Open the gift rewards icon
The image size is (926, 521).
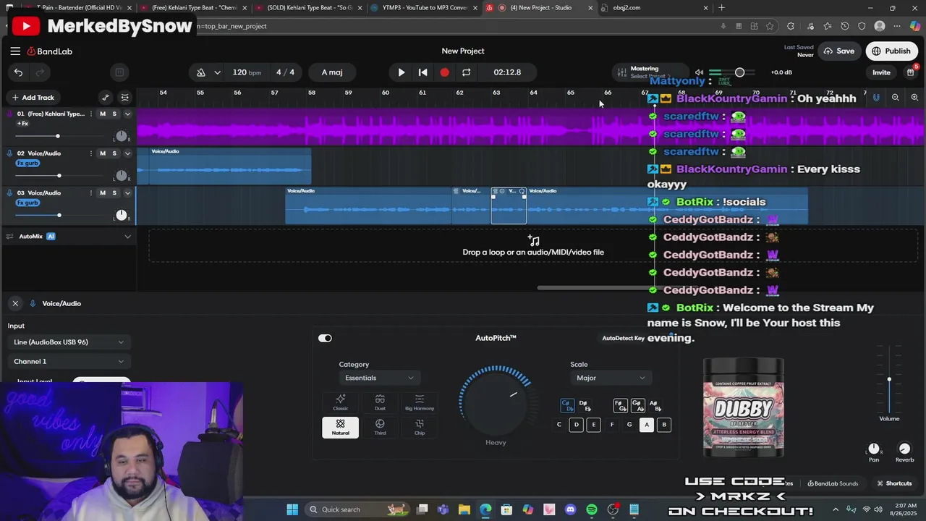point(911,72)
